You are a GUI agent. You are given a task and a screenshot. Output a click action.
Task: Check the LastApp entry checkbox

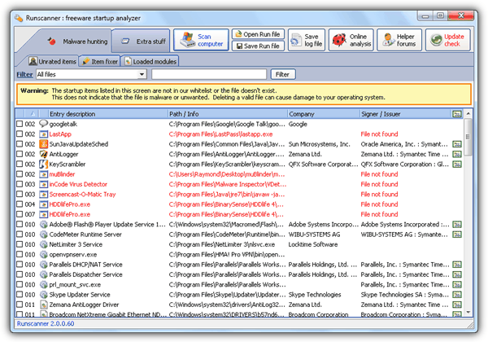coord(20,134)
